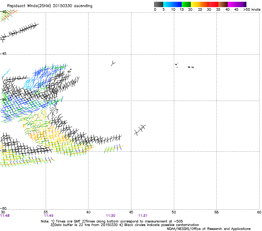Click the red 30-35 knots color band
Image resolution: width=262 pixels, height=231 pixels.
214,4
